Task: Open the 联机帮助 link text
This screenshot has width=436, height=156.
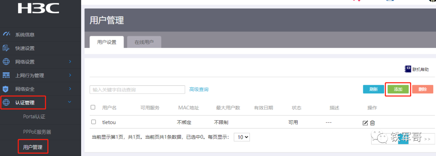Action: pos(421,70)
